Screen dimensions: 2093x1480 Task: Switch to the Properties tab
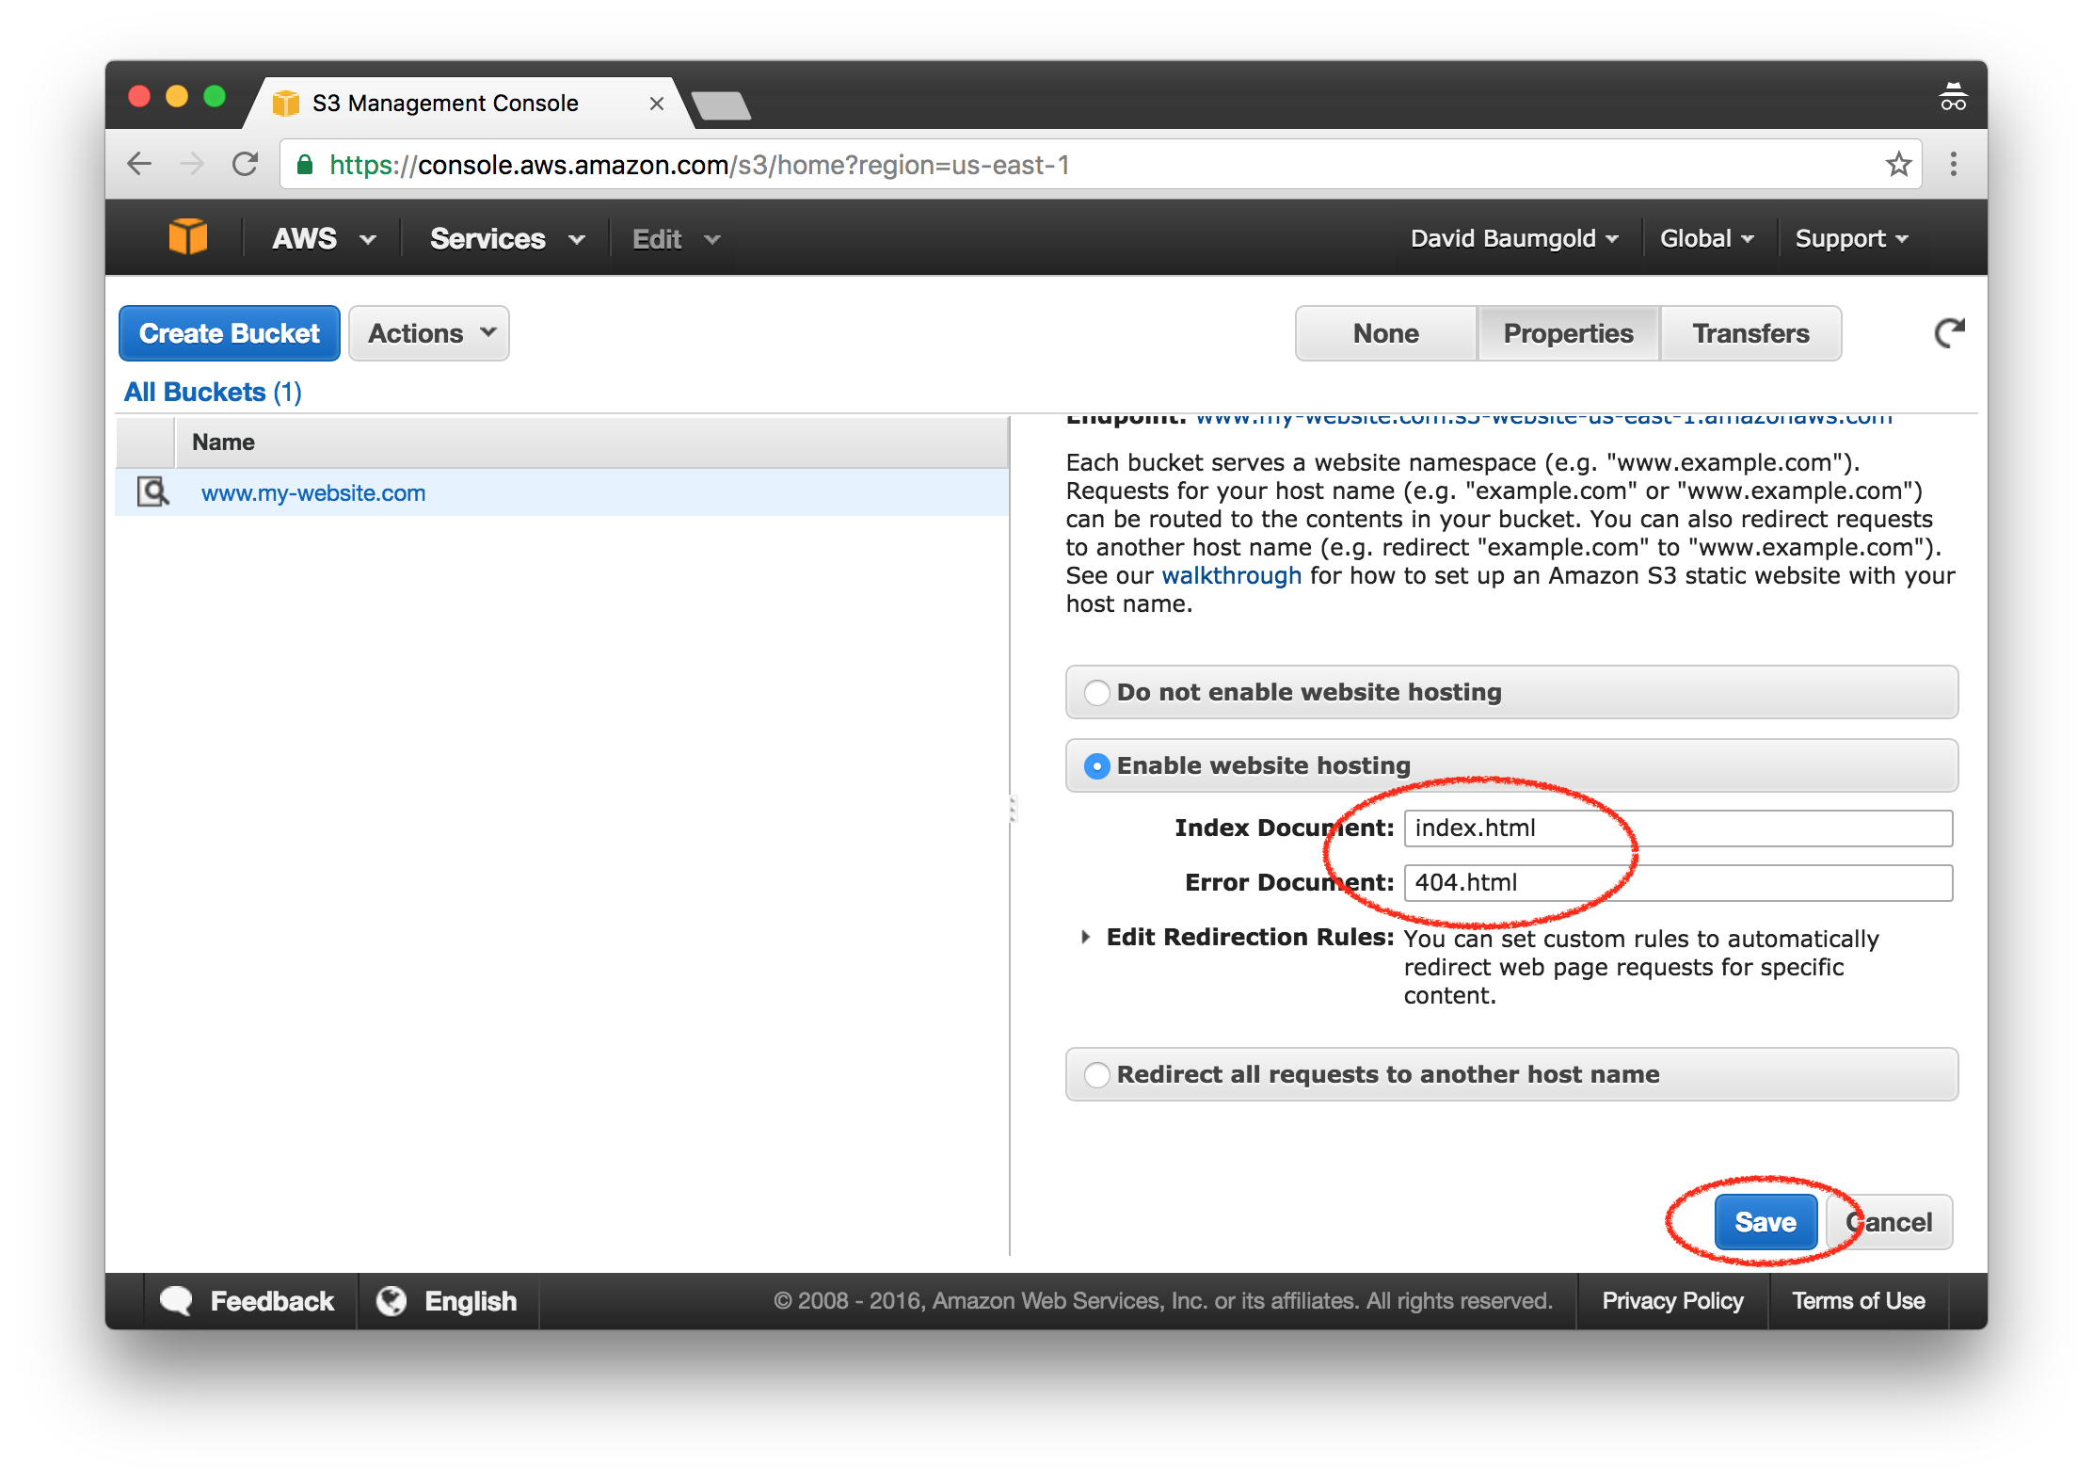[x=1568, y=333]
